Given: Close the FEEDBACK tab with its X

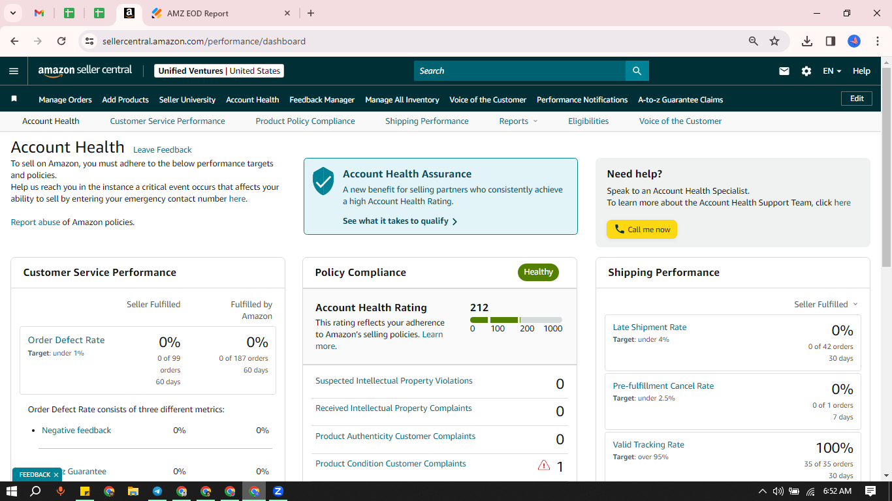Looking at the screenshot, I should click(56, 475).
